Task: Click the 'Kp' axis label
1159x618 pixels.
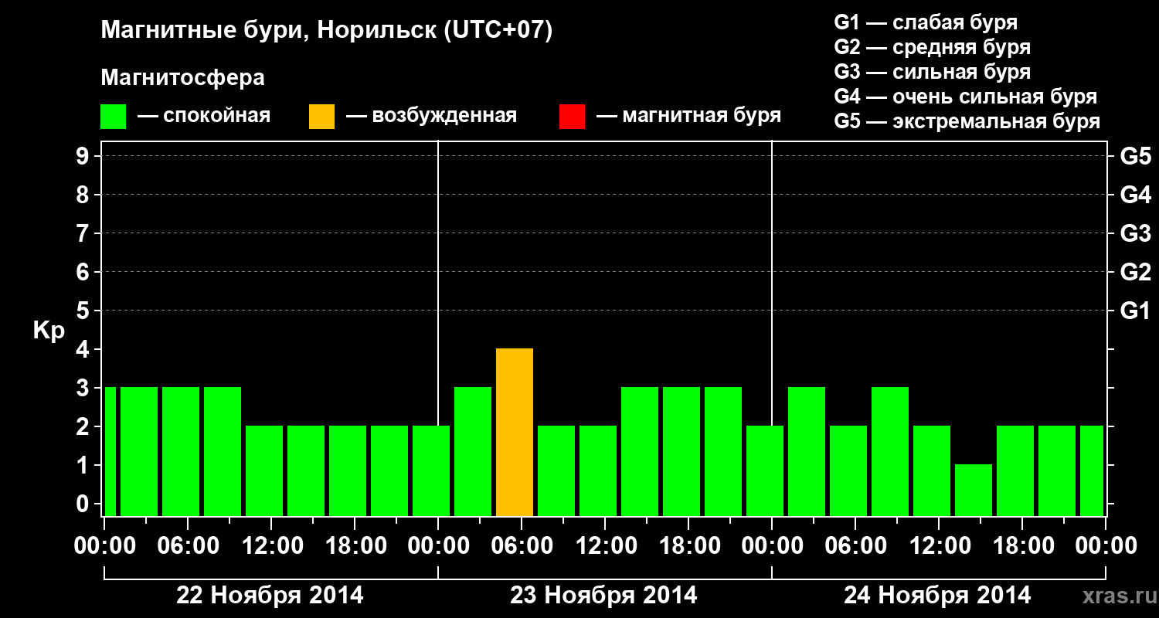Action: (x=49, y=331)
